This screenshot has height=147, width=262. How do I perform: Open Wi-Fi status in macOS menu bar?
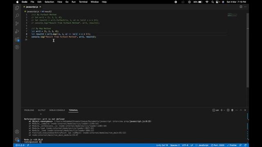coord(207,2)
